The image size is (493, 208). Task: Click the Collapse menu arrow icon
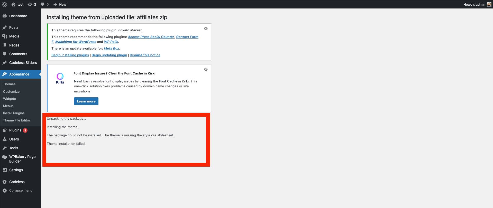pyautogui.click(x=5, y=191)
